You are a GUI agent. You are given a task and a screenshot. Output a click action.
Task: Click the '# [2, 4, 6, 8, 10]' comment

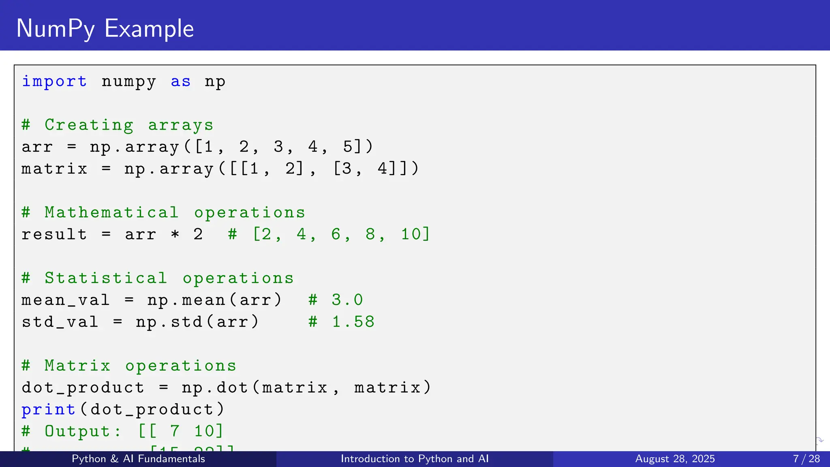pyautogui.click(x=329, y=234)
